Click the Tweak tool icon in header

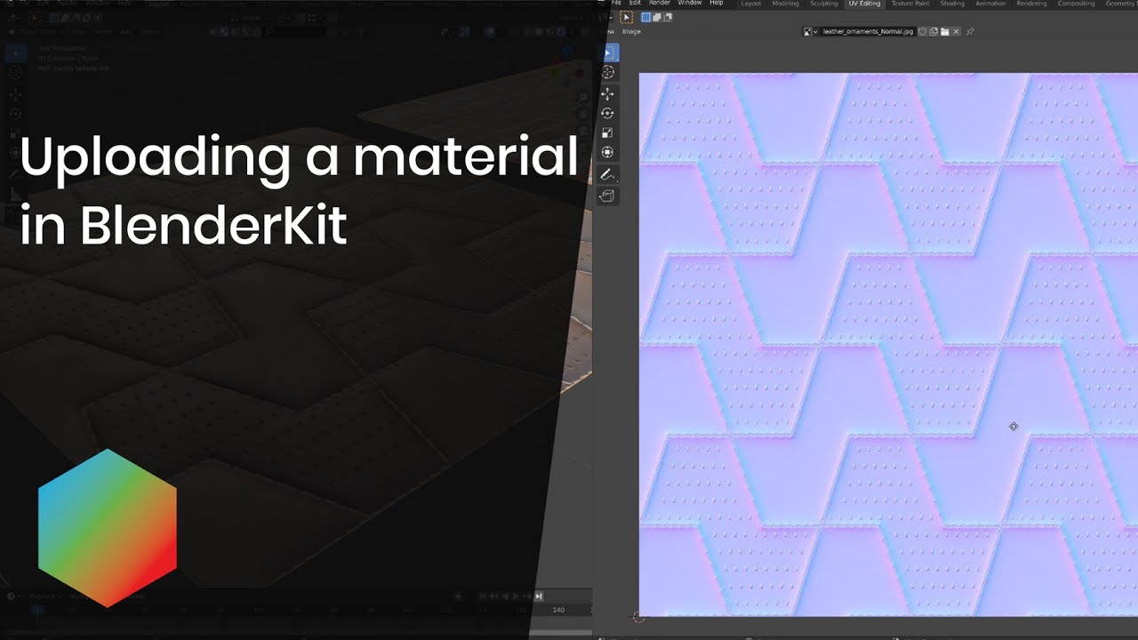click(x=626, y=17)
